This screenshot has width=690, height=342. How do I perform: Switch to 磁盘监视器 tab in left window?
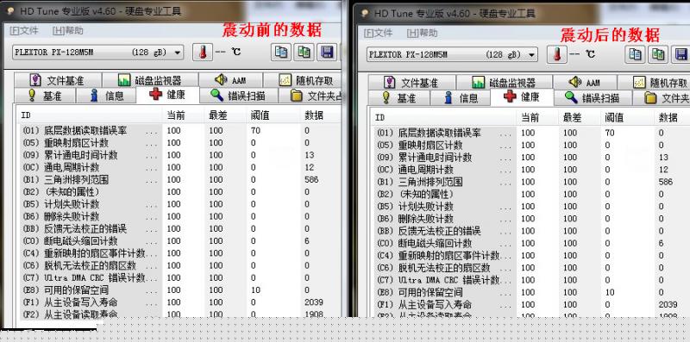150,80
